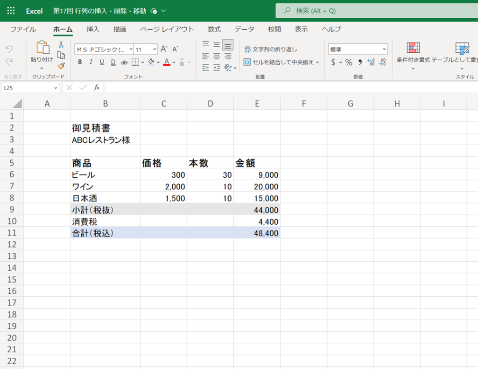Click the increase indent icon
Screen dimensions: 478x369
[217, 68]
